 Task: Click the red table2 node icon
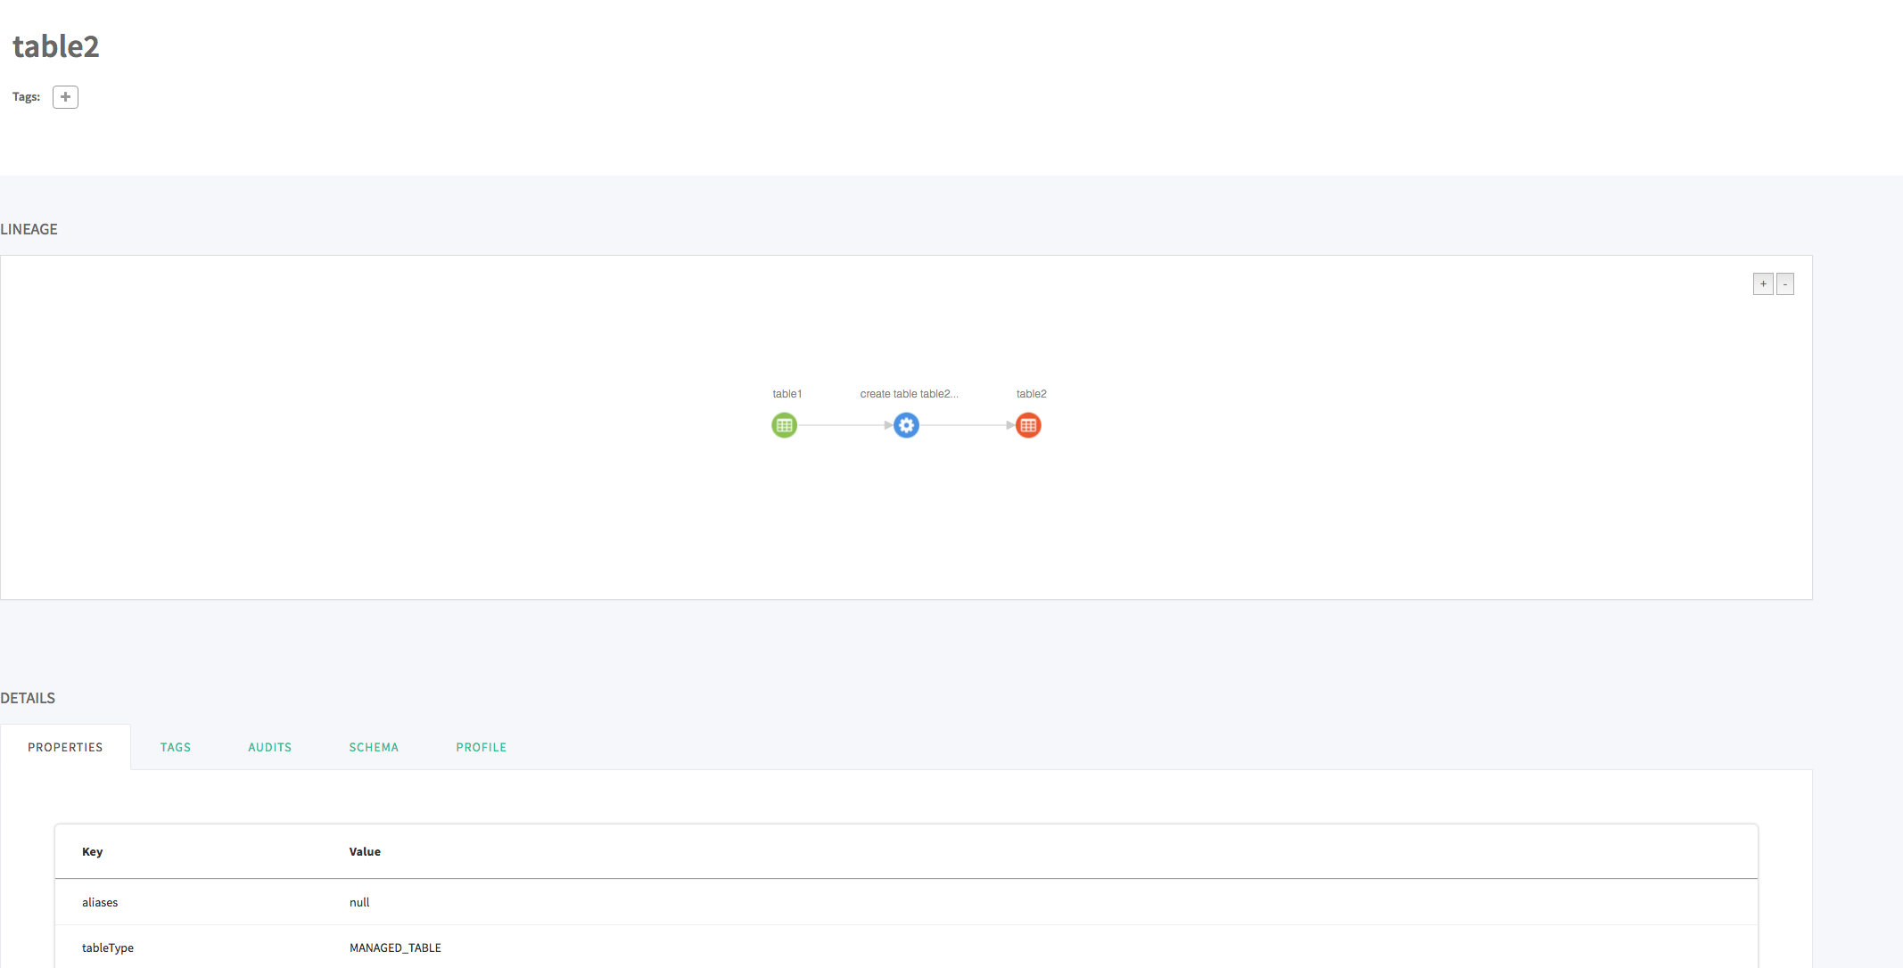pos(1028,425)
